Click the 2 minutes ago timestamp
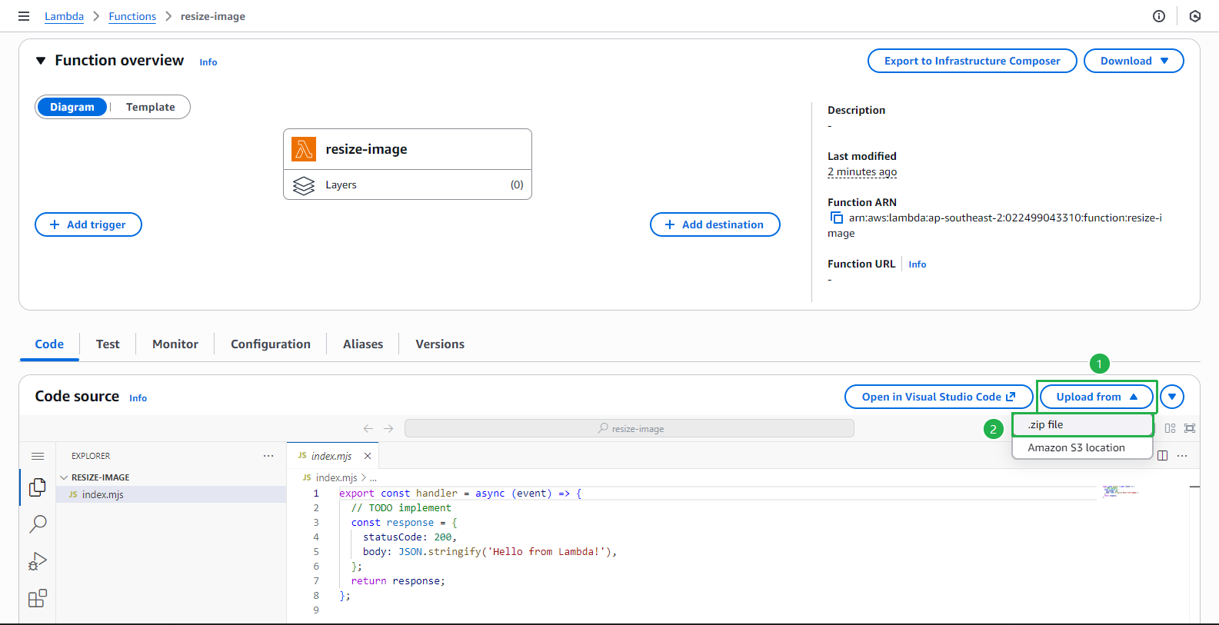 862,172
